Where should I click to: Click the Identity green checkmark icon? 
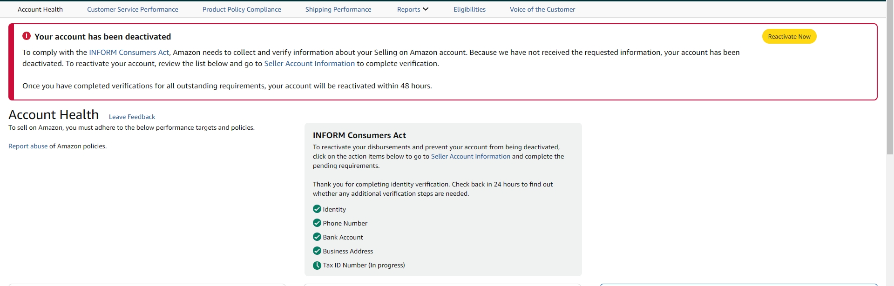[317, 209]
